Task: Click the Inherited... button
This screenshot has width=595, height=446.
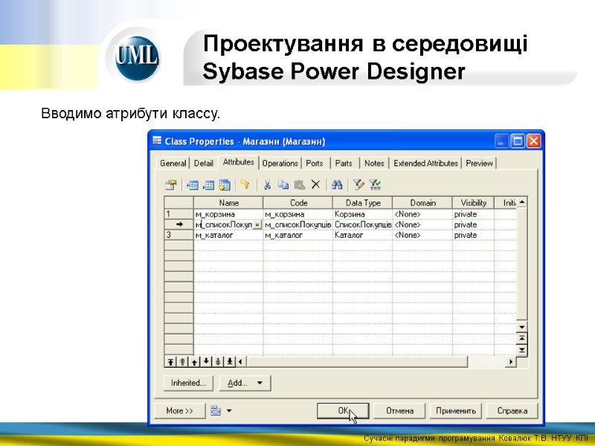Action: pos(187,383)
